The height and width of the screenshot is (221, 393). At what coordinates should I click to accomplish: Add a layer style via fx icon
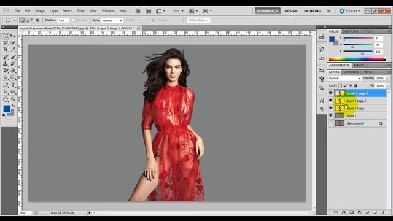pyautogui.click(x=344, y=212)
